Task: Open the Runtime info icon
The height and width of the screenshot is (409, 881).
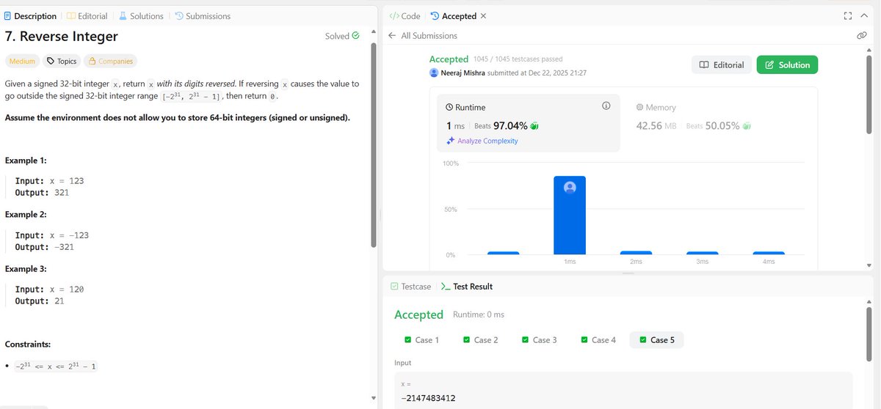Action: coord(606,106)
